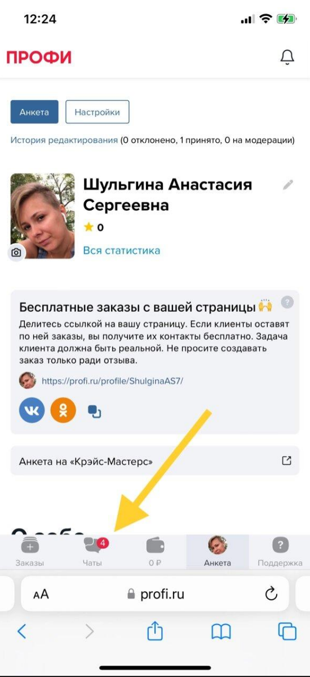Go back in Safari
The height and width of the screenshot is (677, 310).
21,631
